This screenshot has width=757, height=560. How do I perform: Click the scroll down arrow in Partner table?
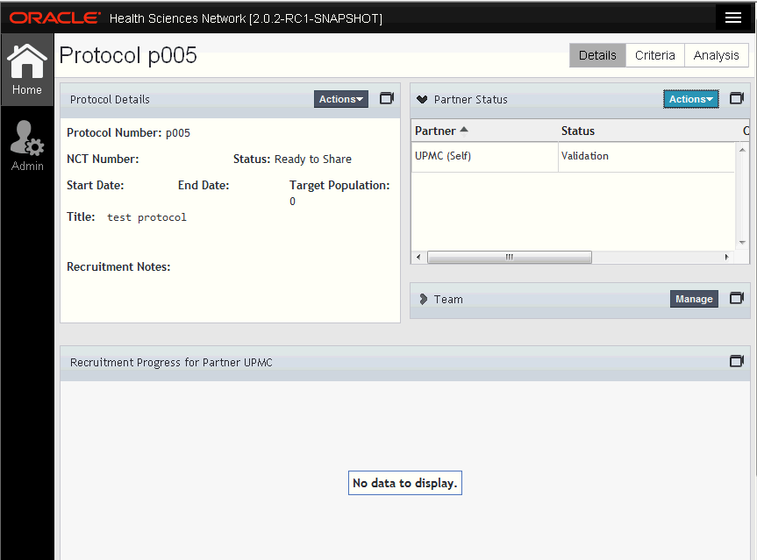pos(742,243)
